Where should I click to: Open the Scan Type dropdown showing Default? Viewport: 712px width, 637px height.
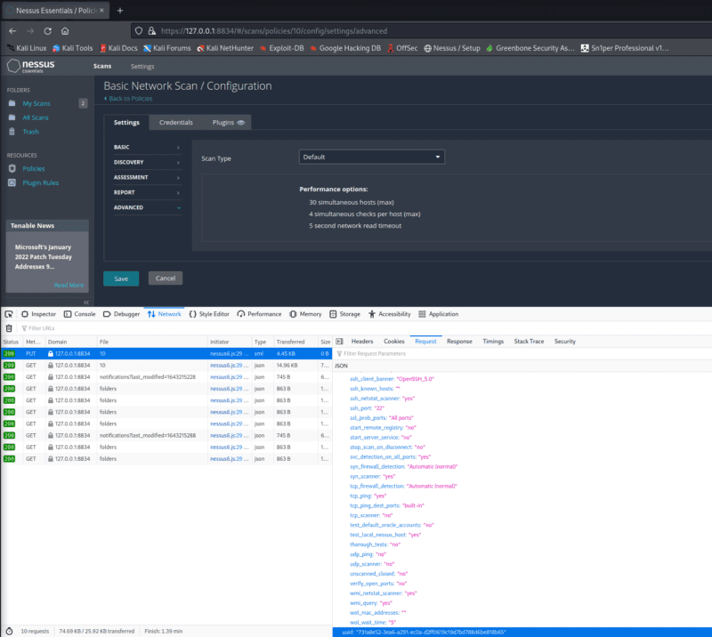point(370,156)
